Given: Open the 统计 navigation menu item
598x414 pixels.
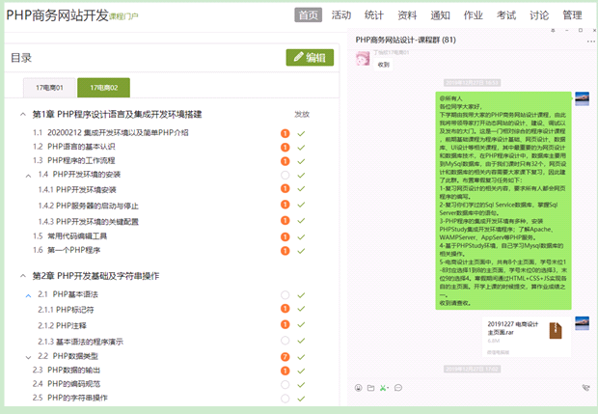Looking at the screenshot, I should click(374, 15).
